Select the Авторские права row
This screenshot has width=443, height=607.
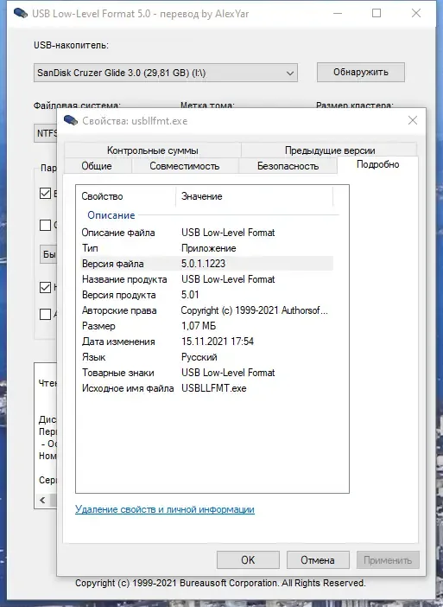206,310
